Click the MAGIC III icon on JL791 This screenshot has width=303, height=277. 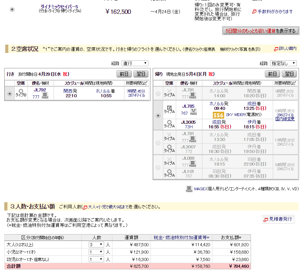pos(193,95)
